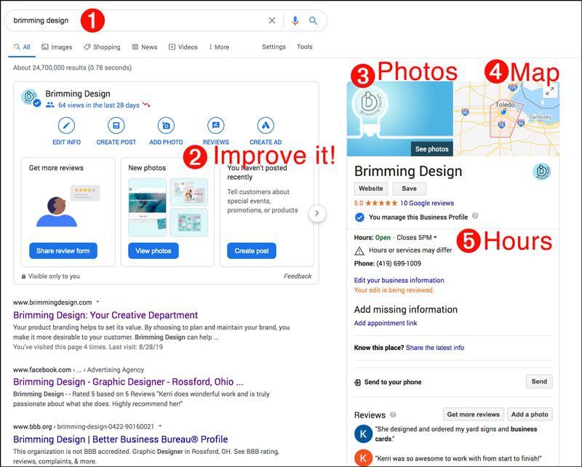Image resolution: width=582 pixels, height=467 pixels.
Task: Open the dropdown arrow next to www.brimmingdesign.com
Action: (97, 302)
